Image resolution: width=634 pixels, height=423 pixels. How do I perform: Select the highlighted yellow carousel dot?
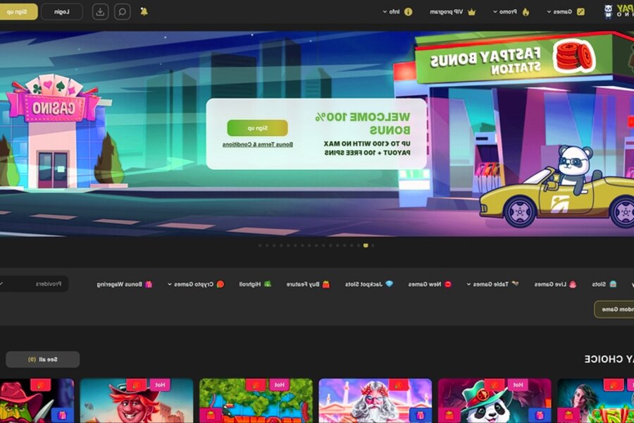pos(366,245)
